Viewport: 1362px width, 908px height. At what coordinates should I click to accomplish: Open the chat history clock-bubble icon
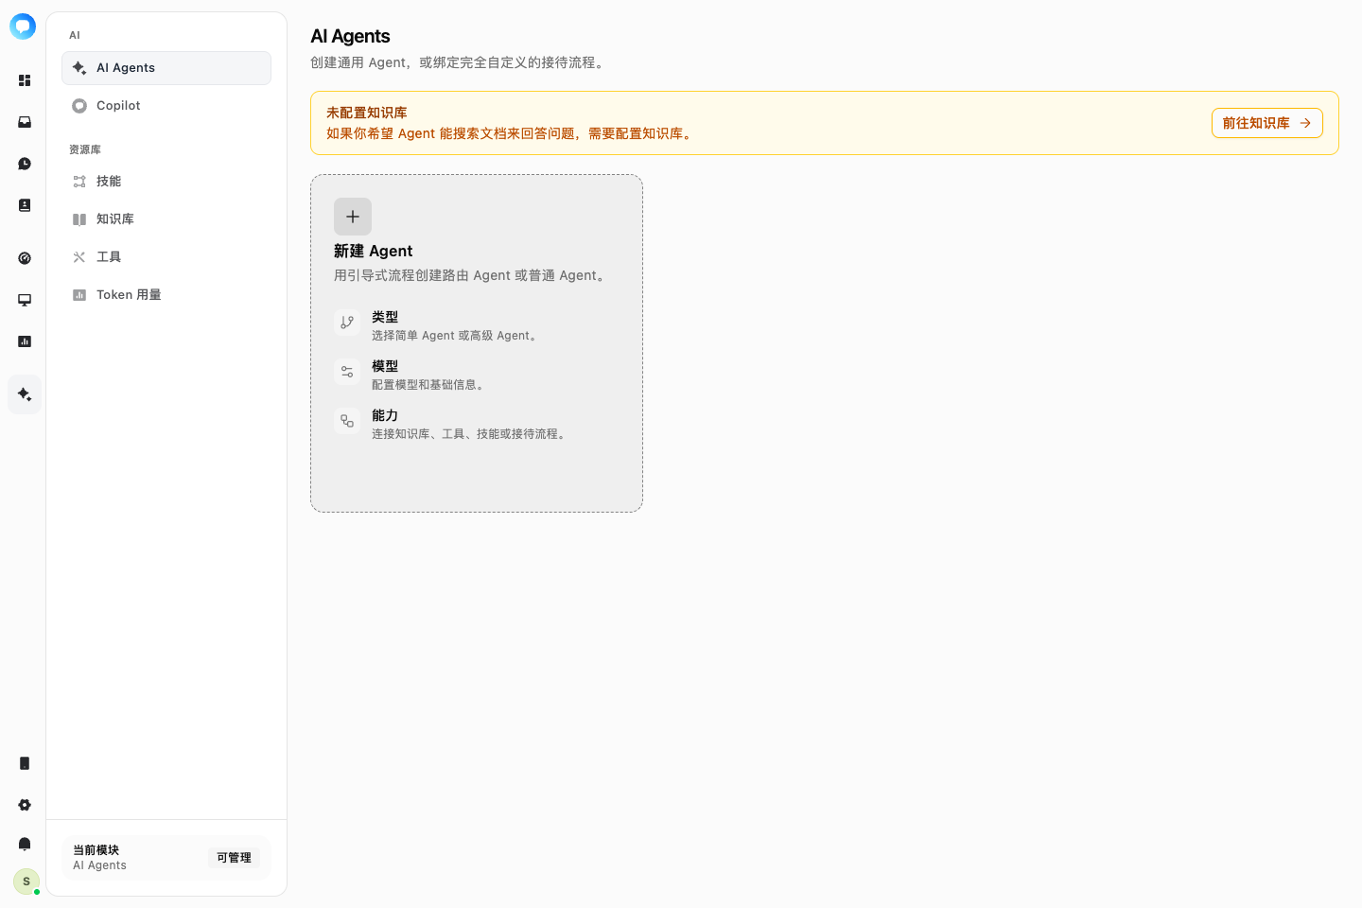coord(25,164)
